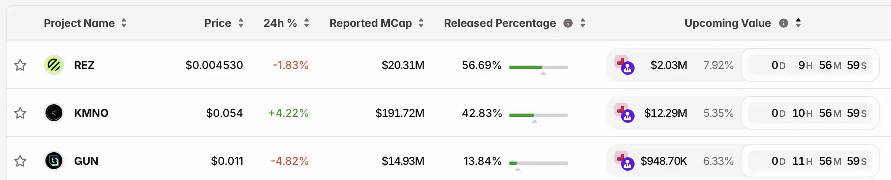Click the GUN unlock countdown timer
Image resolution: width=891 pixels, height=180 pixels.
pyautogui.click(x=810, y=161)
